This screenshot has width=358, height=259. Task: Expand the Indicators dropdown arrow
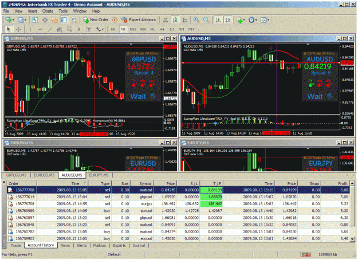coord(244,20)
